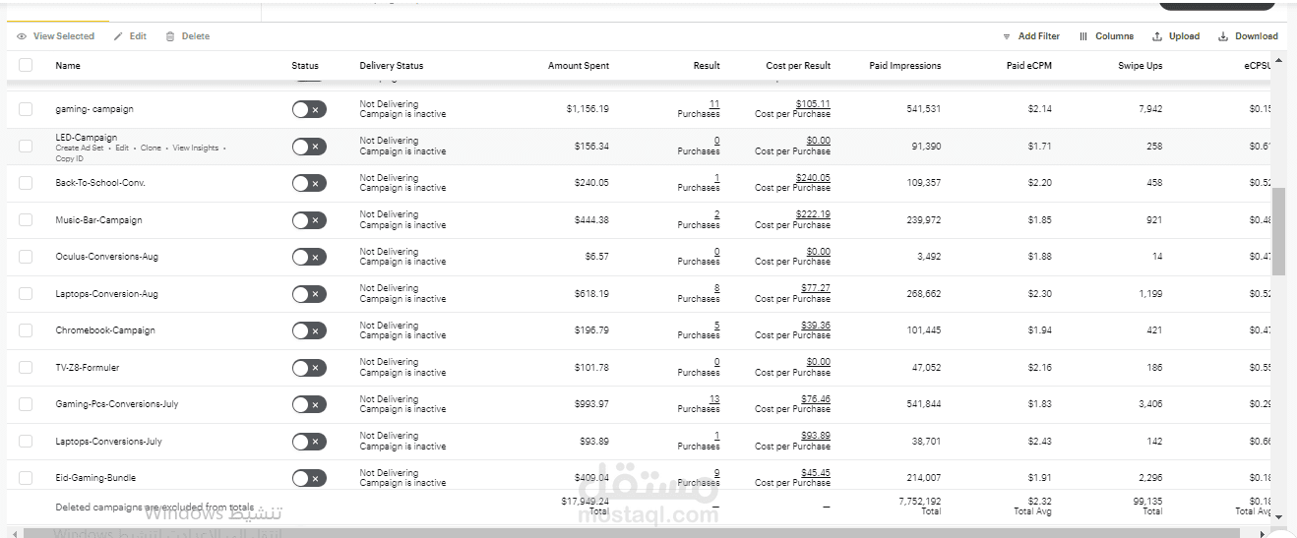This screenshot has width=1297, height=538.
Task: Click Create Ad Set under LED-Campaign
Action: (80, 149)
